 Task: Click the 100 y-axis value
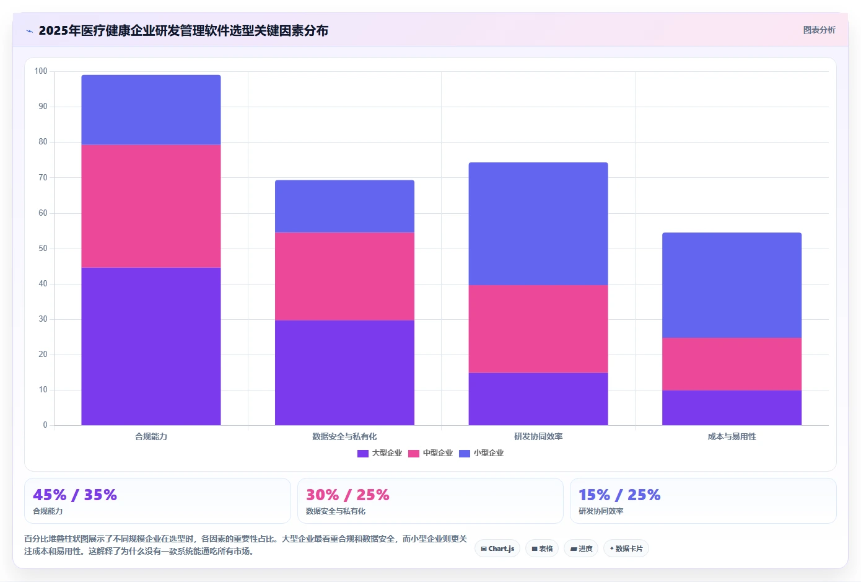click(41, 71)
